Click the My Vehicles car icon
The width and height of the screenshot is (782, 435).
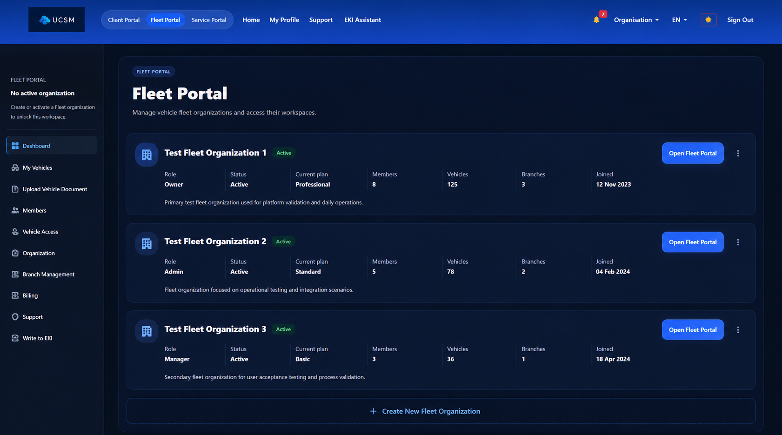(15, 167)
